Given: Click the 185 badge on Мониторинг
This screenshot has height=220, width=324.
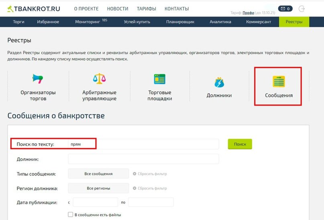Looking at the screenshot, I should [x=104, y=20].
